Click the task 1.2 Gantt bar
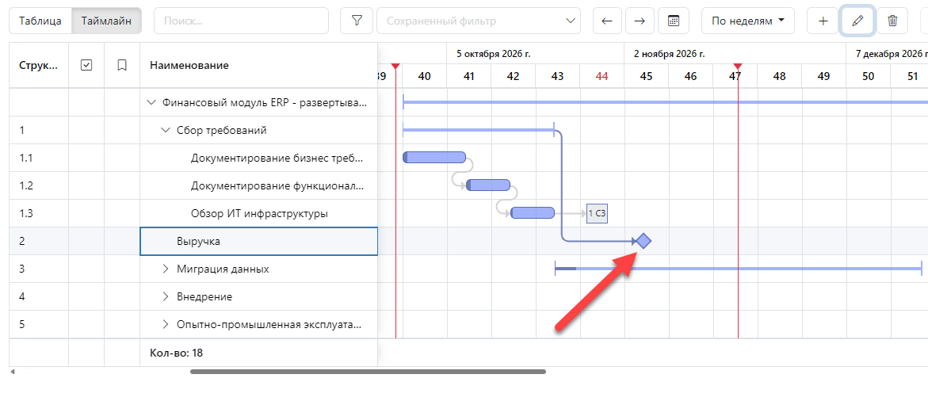 click(x=488, y=185)
